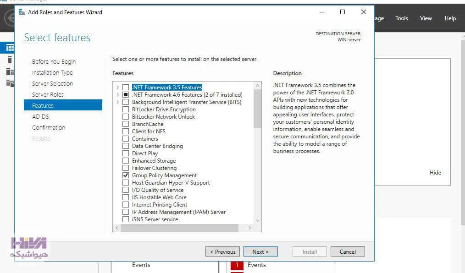Check the Containers feature
465x273 pixels.
(x=126, y=139)
